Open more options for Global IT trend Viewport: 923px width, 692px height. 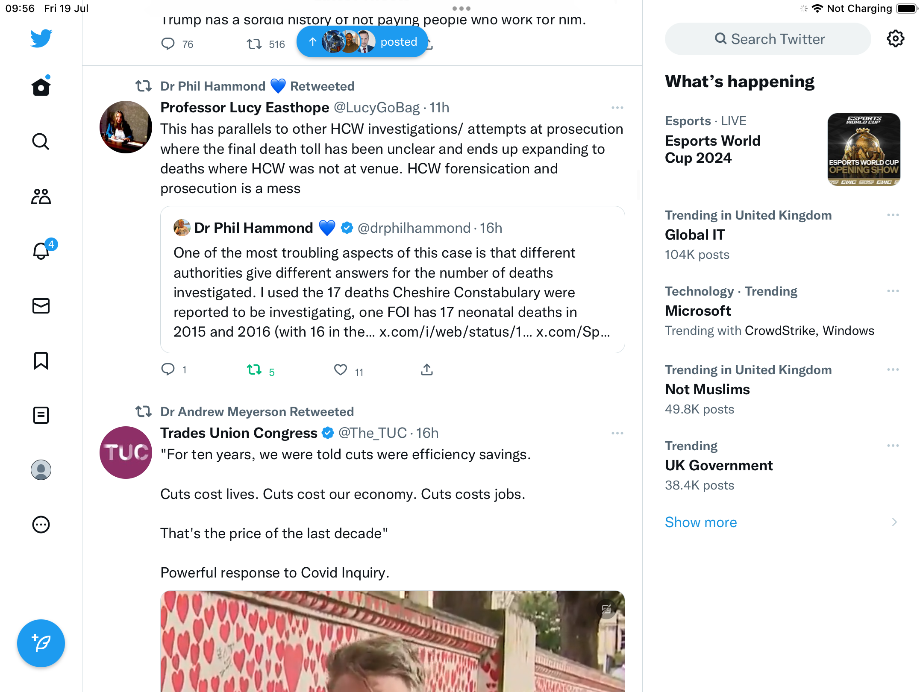coord(893,215)
